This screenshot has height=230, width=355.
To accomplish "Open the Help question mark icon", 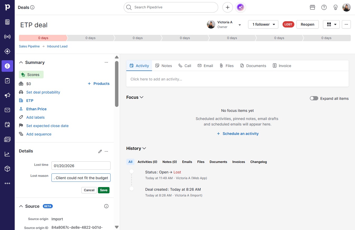I will pos(324,7).
